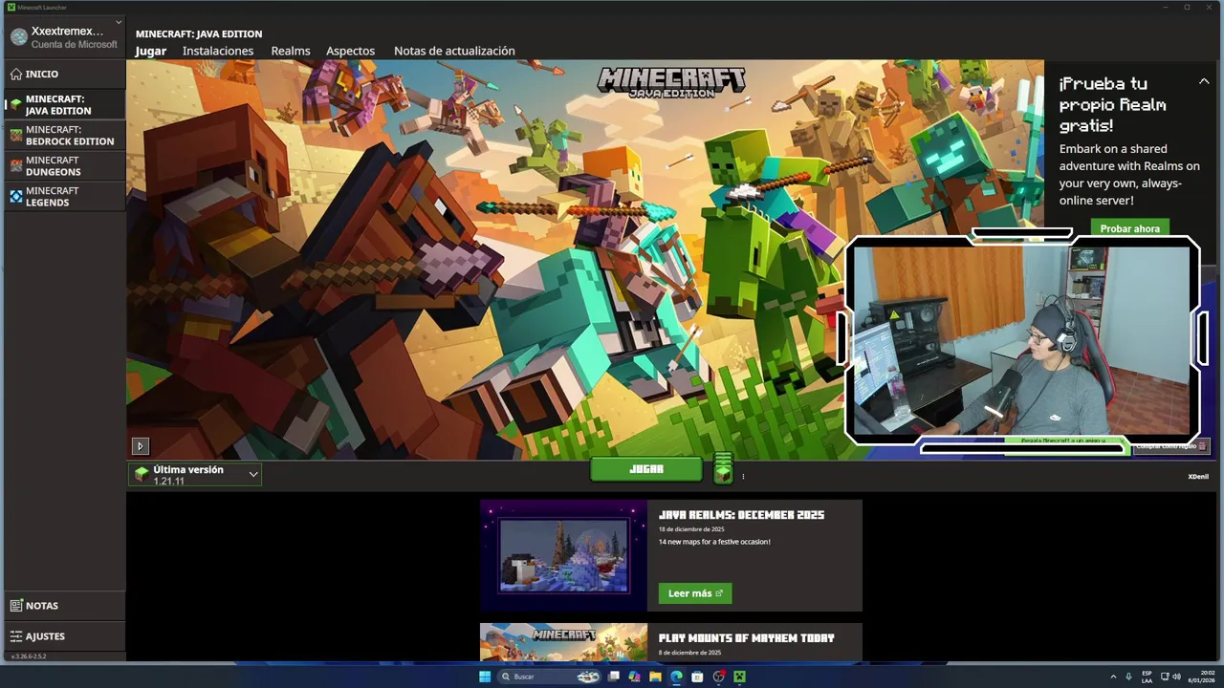Show hidden system tray icons
Viewport: 1224px width, 688px height.
(x=1113, y=677)
